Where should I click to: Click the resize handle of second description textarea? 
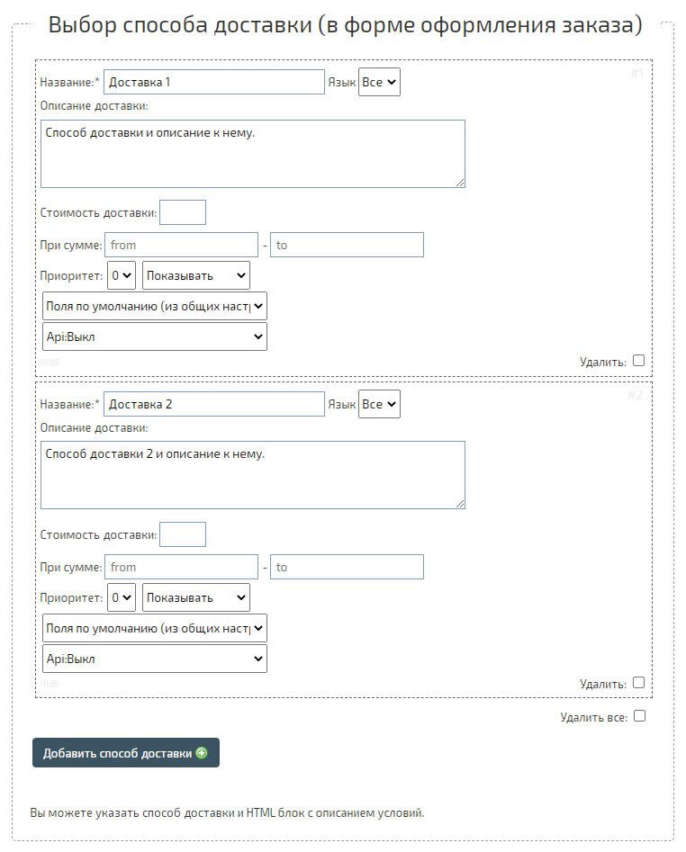(460, 504)
